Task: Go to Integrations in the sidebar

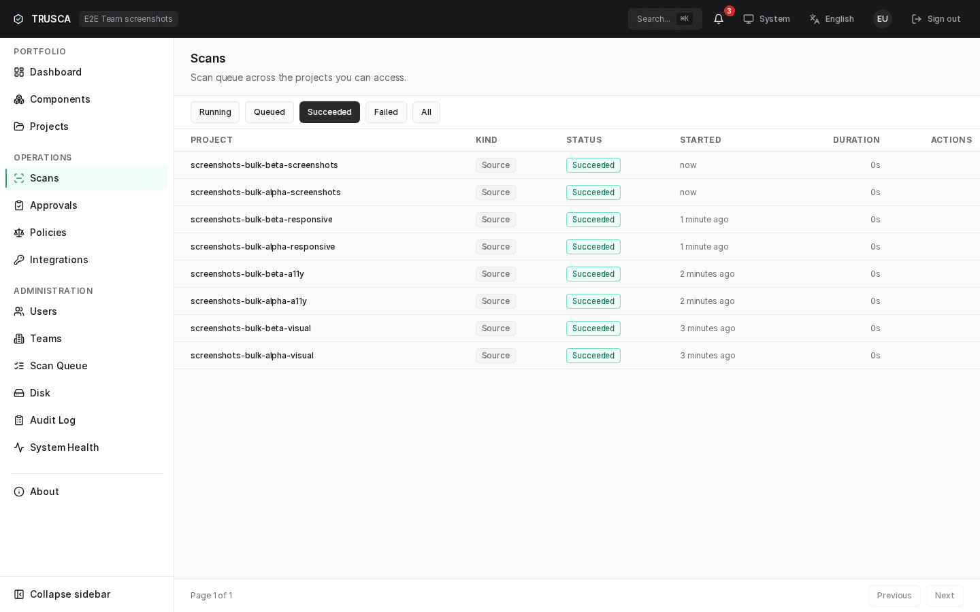Action: click(86, 260)
